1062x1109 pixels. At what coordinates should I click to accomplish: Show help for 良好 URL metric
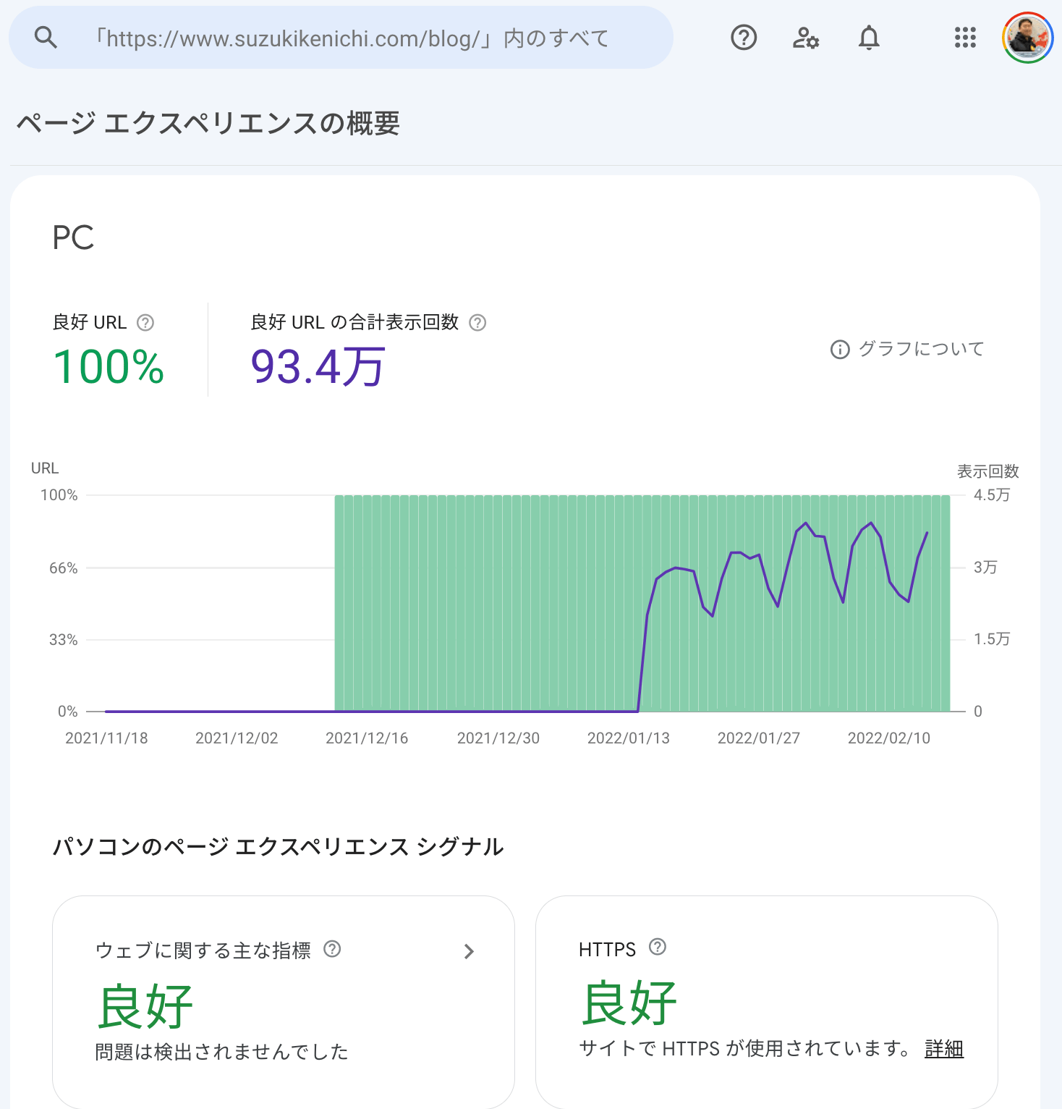145,323
